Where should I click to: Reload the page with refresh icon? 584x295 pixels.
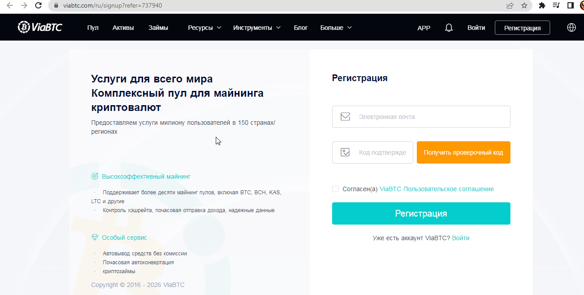click(39, 5)
